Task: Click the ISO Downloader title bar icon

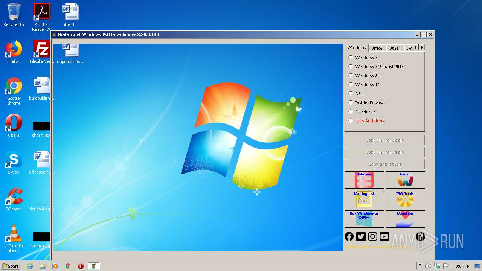Action: tap(54, 35)
